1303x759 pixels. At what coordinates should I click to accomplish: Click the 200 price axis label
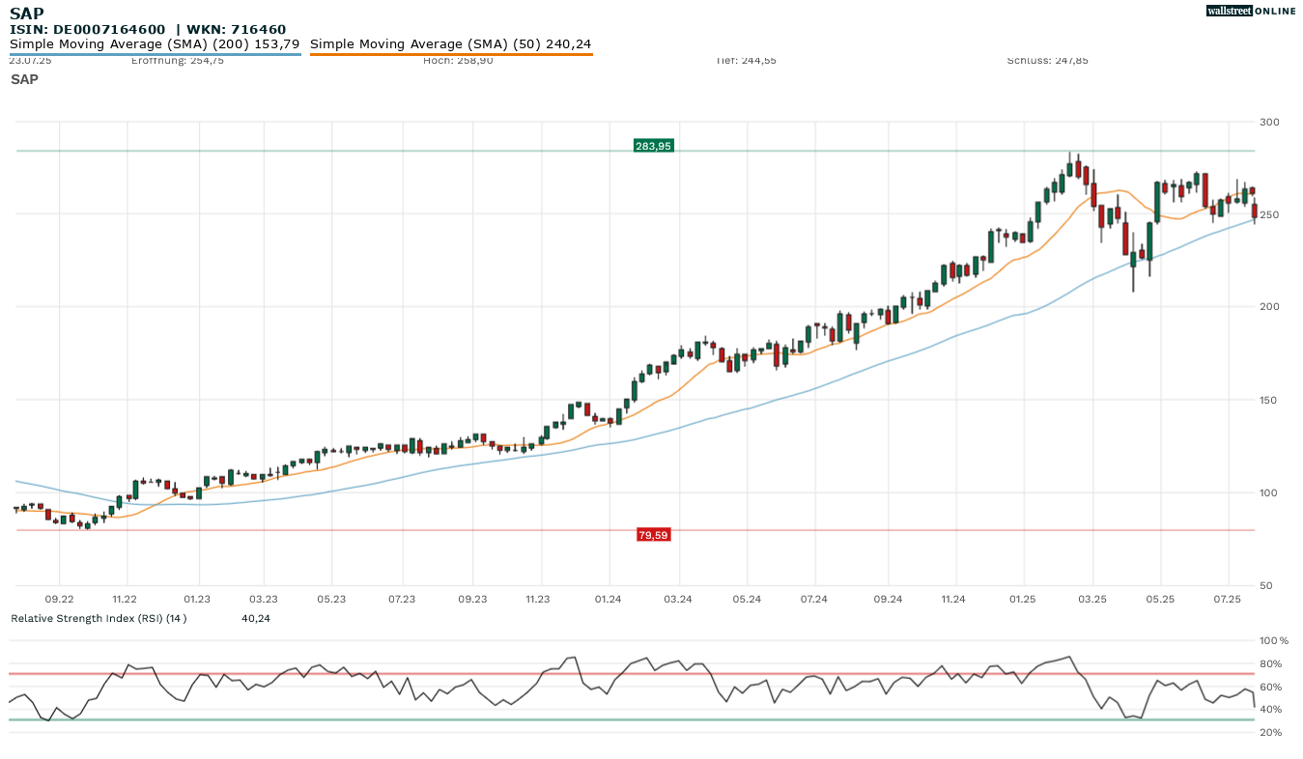[x=1269, y=307]
